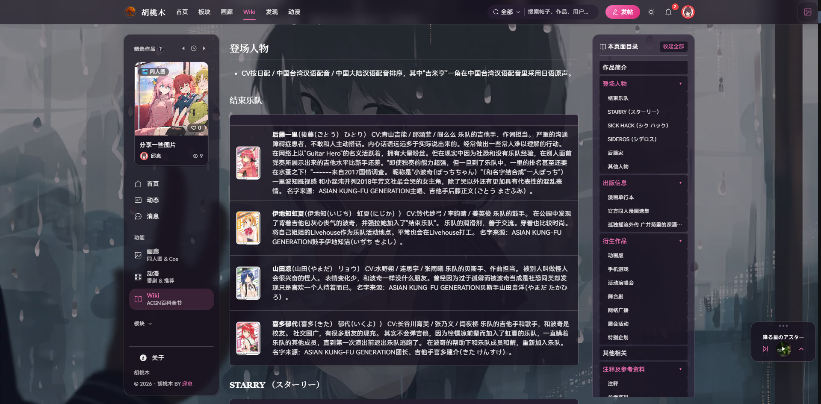Skip to next track in music player
Image resolution: width=821 pixels, height=404 pixels.
(765, 349)
